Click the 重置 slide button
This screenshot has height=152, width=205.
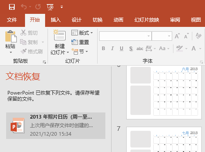80,42
